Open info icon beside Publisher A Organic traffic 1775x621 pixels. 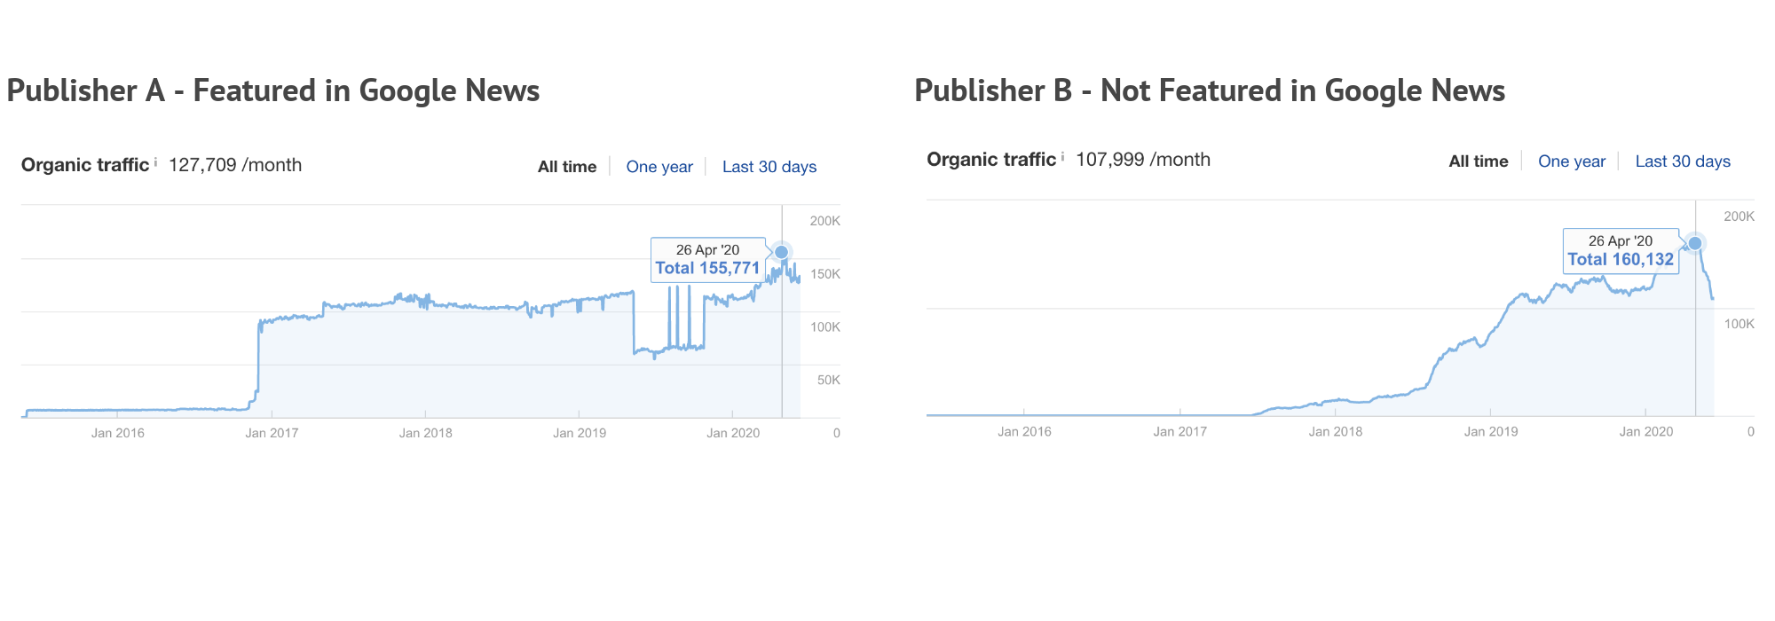point(156,162)
